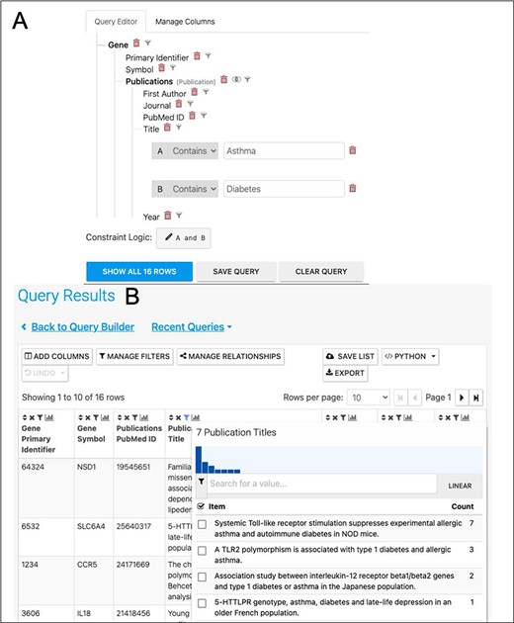
Task: Add a filter constraint on Gene
Action: 147,43
